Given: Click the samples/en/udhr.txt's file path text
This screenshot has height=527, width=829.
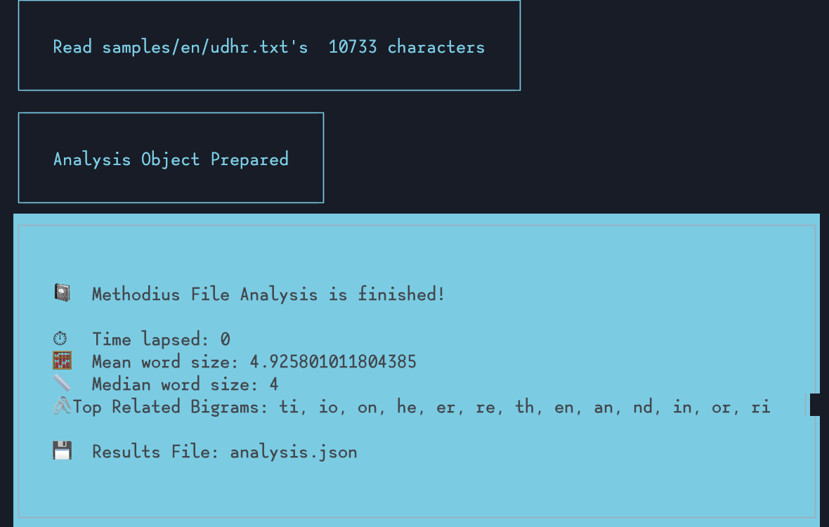Looking at the screenshot, I should tap(204, 47).
